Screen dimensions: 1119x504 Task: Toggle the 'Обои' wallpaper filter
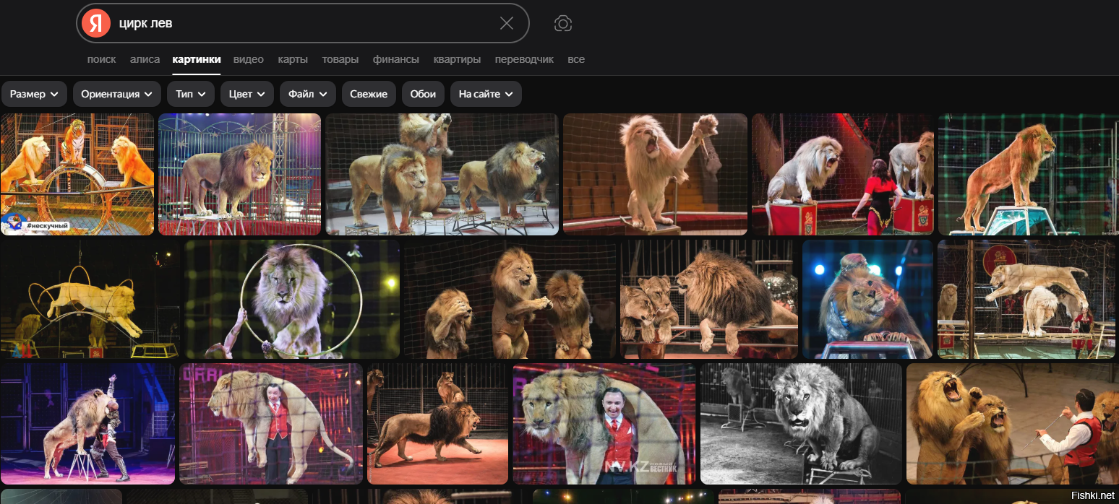tap(423, 94)
